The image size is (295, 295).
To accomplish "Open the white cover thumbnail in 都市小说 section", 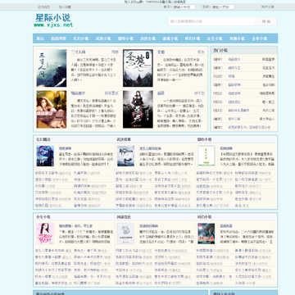I will [206, 156].
